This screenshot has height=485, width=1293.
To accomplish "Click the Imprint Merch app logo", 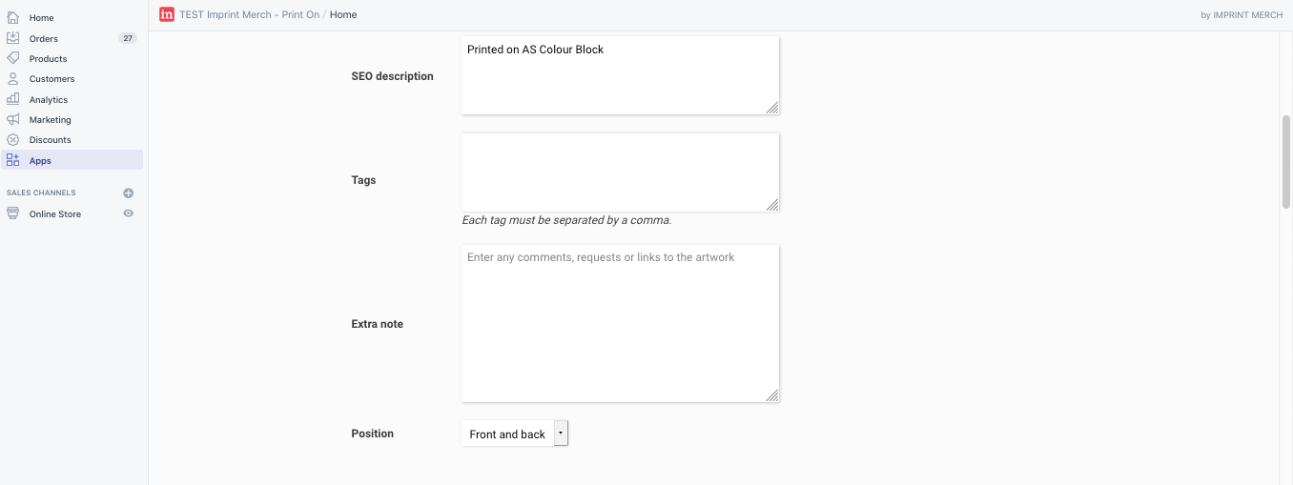I will (167, 14).
